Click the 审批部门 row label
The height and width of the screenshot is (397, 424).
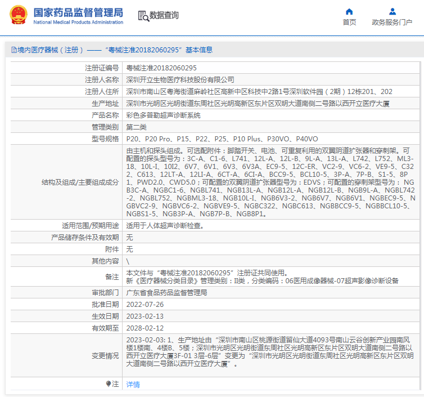tap(105, 292)
